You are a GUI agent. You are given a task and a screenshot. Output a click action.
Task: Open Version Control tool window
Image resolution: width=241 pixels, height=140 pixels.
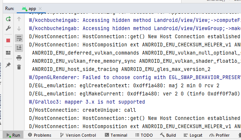pyautogui.click(x=78, y=135)
